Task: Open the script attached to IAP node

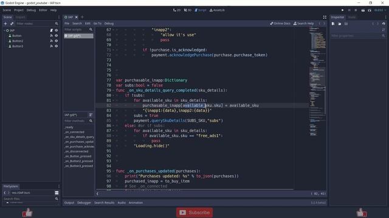Action: pos(51,30)
